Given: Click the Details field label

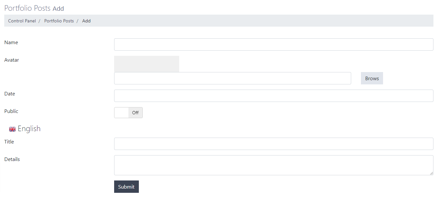Looking at the screenshot, I should tap(12, 159).
